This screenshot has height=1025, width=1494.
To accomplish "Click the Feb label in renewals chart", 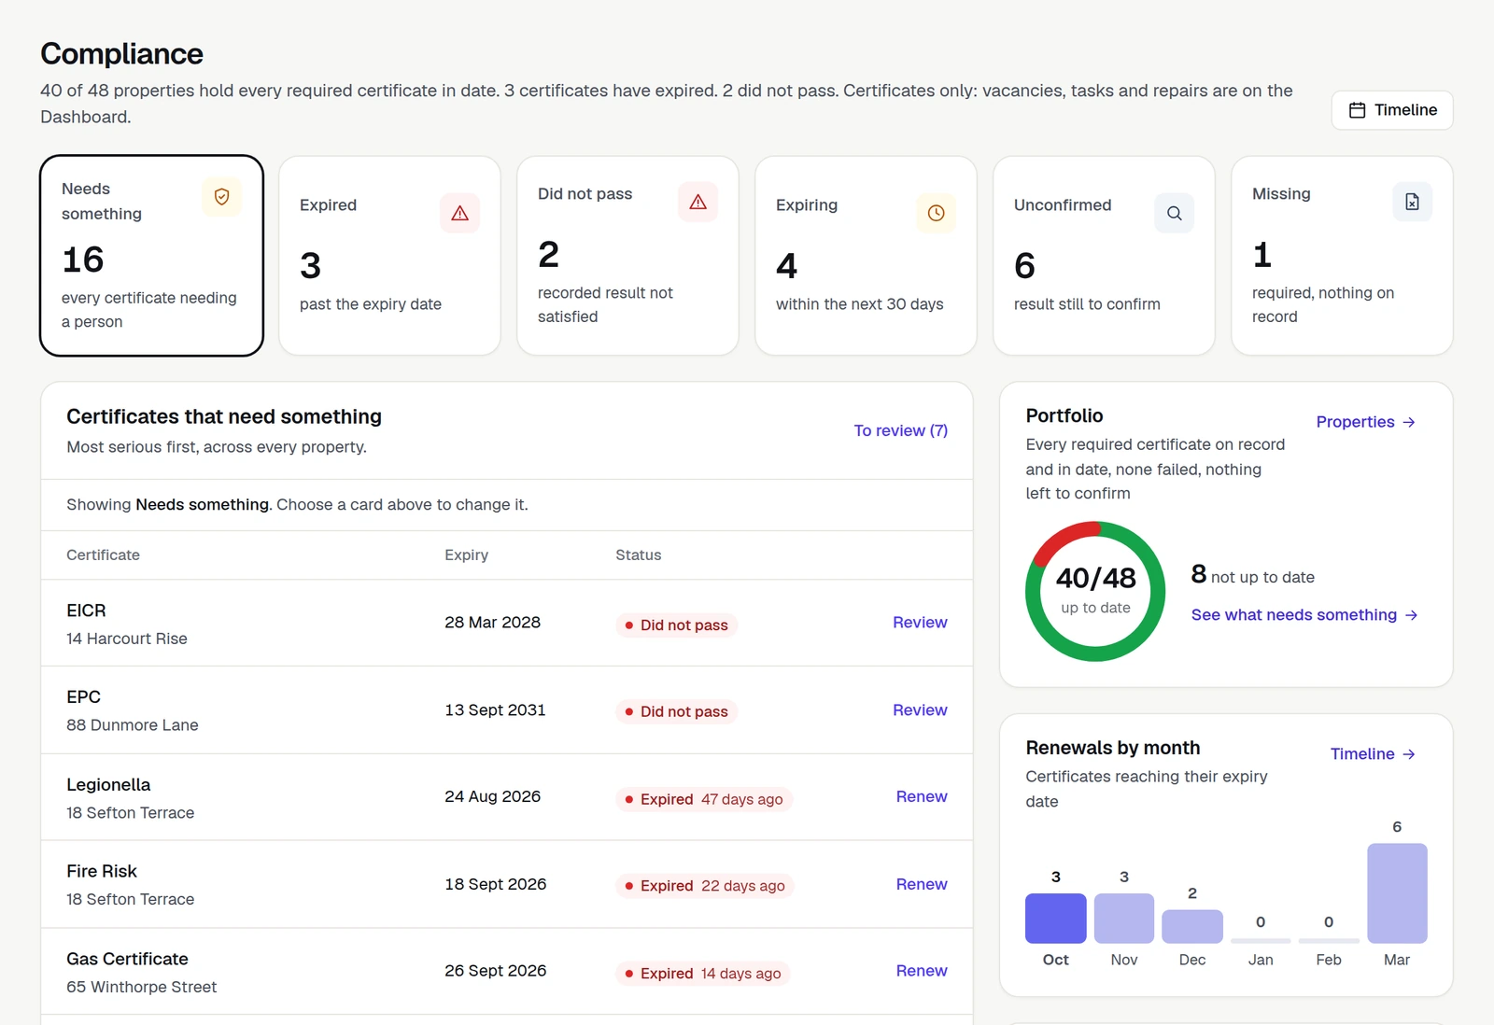I will [x=1329, y=960].
